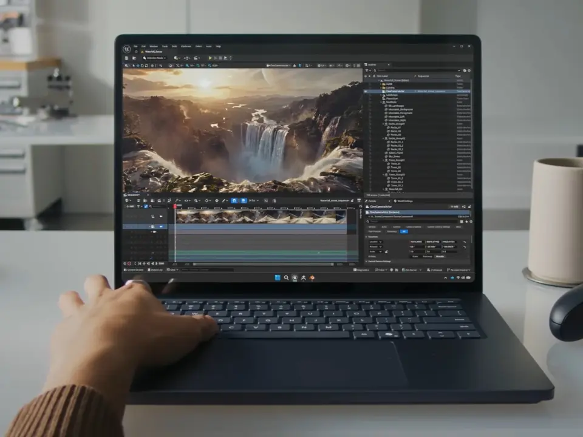
Task: Click the Add button in Details panel
Action: pos(454,206)
